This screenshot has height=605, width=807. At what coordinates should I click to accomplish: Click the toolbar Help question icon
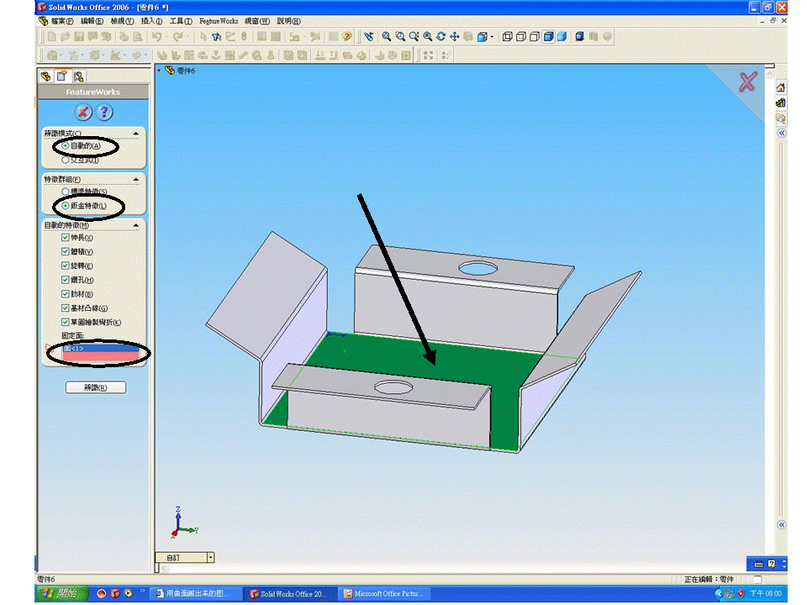point(347,36)
